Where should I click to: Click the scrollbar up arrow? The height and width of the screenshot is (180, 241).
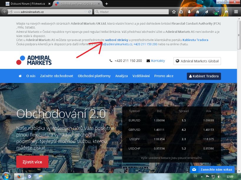[239, 19]
